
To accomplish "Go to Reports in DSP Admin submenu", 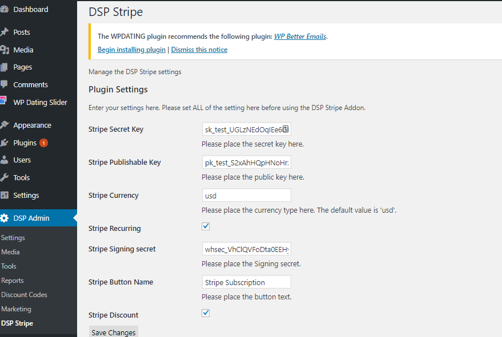I will coord(13,281).
